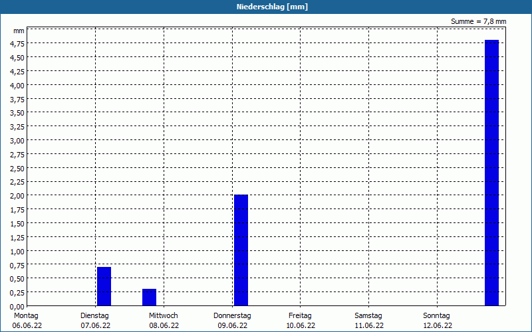Click the 3,50 y-axis value
The image size is (532, 332).
pos(17,113)
